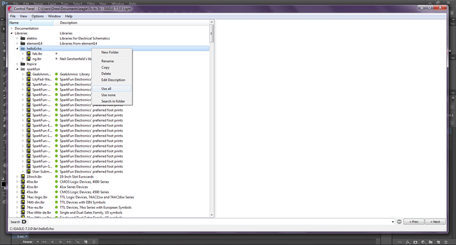
Task: Expand the elektro folder arrow
Action: pyautogui.click(x=17, y=38)
